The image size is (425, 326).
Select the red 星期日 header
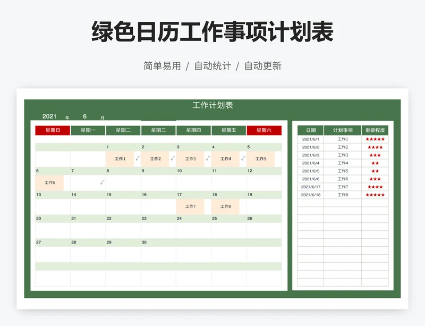pyautogui.click(x=53, y=130)
